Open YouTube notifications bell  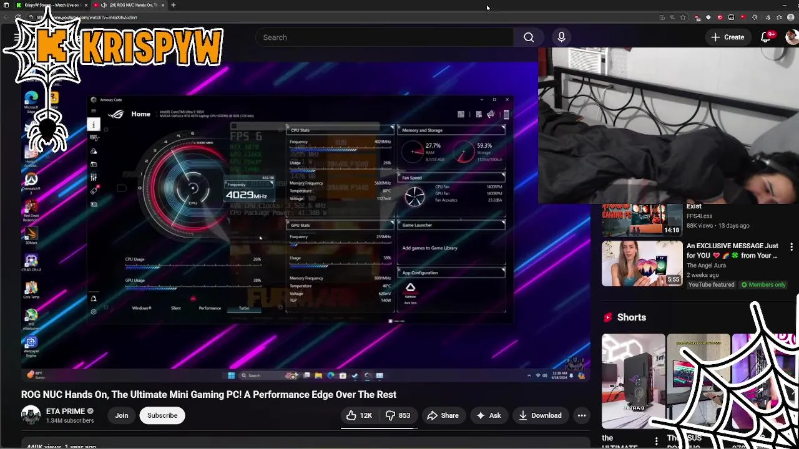point(766,37)
